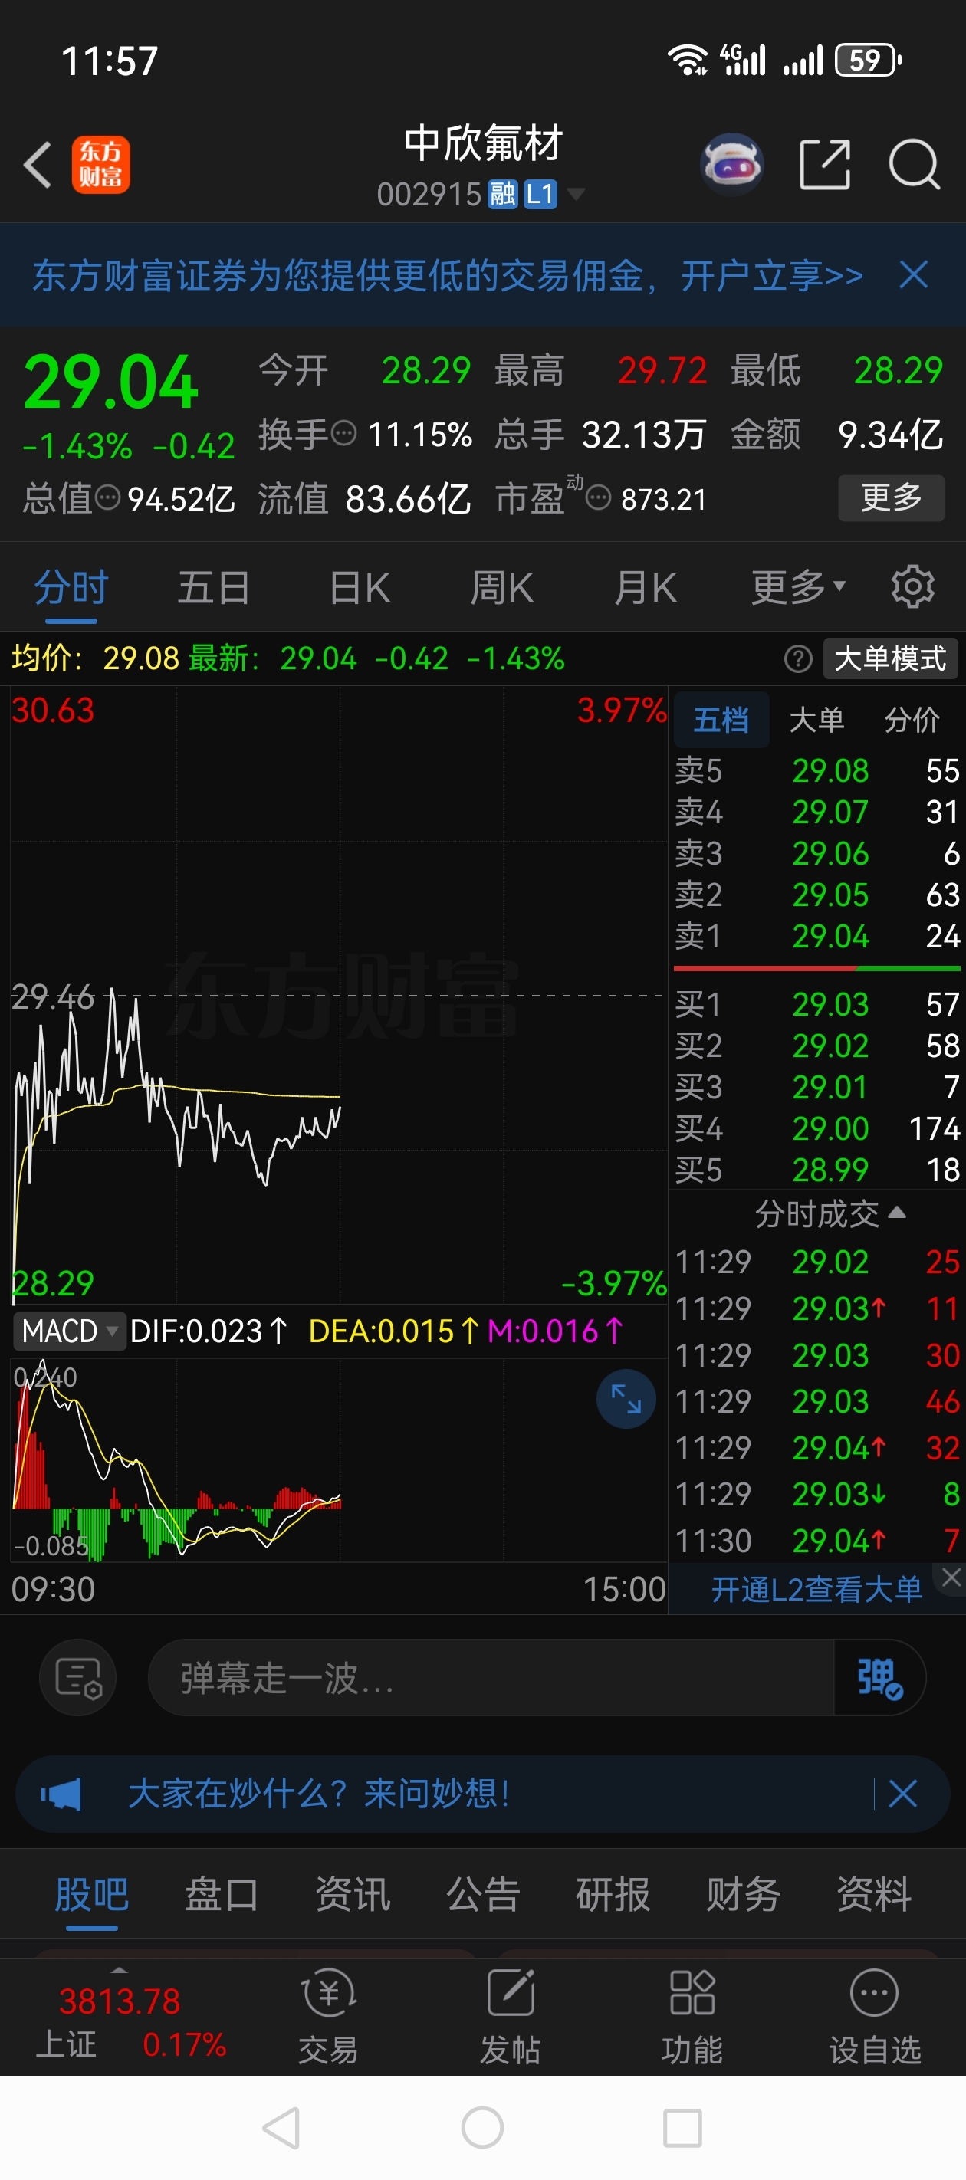Open the danmaku settings list icon

[78, 1678]
